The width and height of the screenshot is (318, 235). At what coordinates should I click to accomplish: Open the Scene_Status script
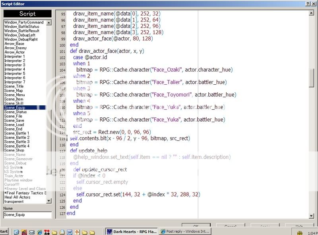(16, 112)
